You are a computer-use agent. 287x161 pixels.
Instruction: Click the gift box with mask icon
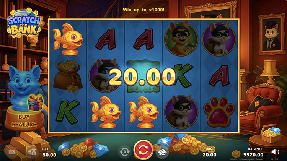[36, 102]
